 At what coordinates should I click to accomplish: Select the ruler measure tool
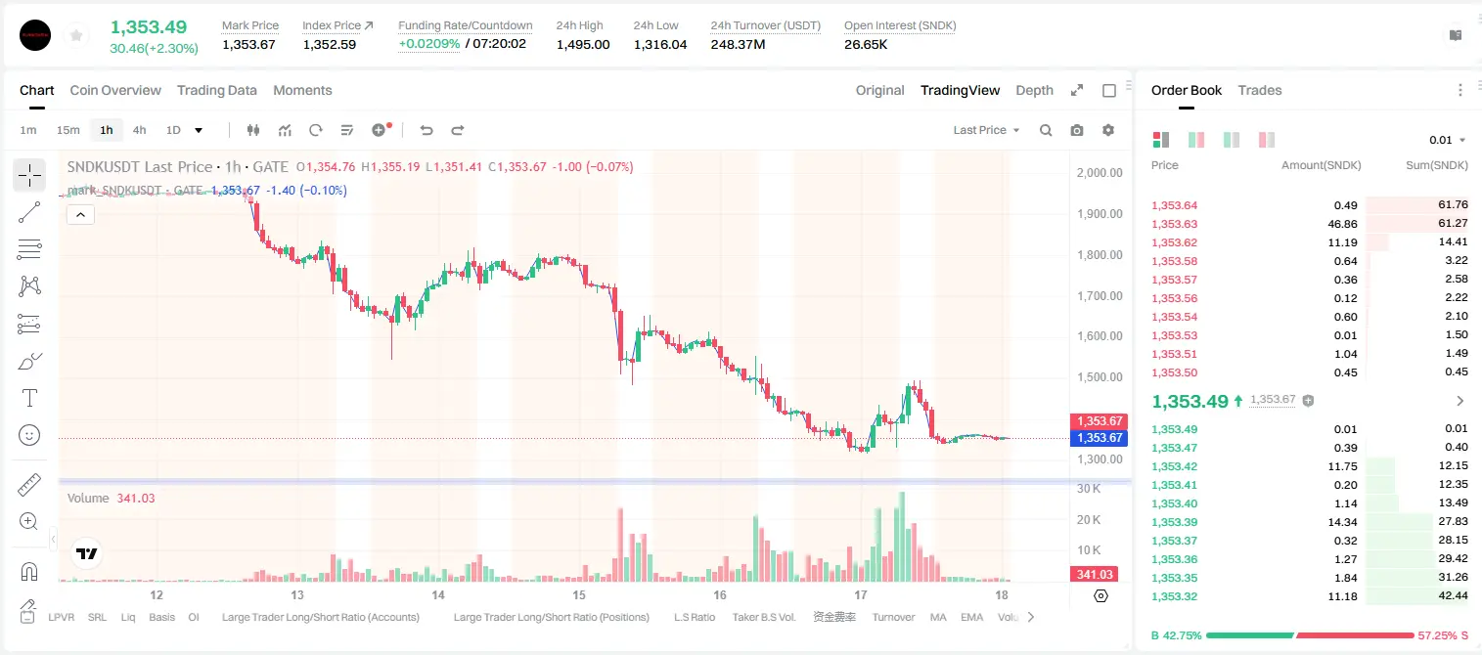point(29,485)
